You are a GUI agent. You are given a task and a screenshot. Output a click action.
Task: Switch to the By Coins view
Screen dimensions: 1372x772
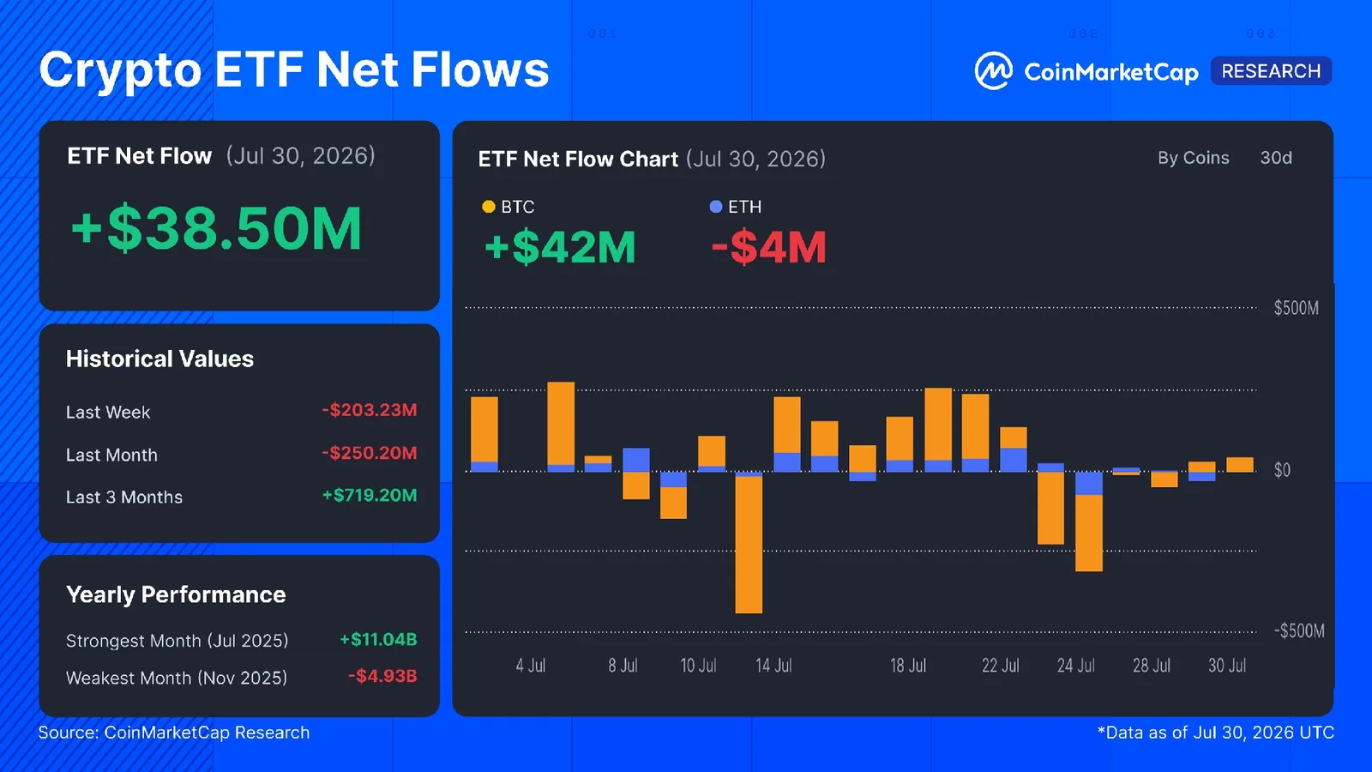click(1193, 158)
